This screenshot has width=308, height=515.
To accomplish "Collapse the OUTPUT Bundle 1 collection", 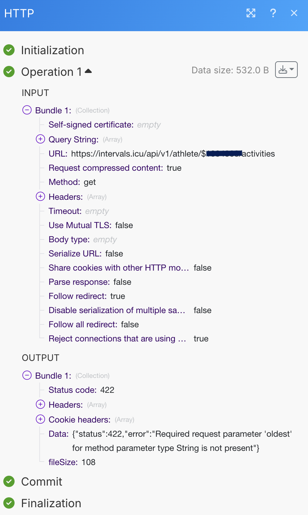I will (27, 375).
